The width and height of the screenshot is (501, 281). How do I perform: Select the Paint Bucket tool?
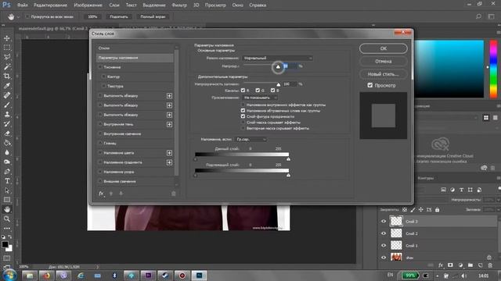(7, 143)
